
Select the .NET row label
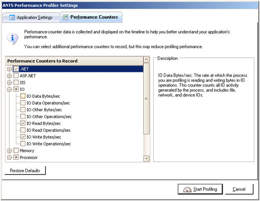24,69
